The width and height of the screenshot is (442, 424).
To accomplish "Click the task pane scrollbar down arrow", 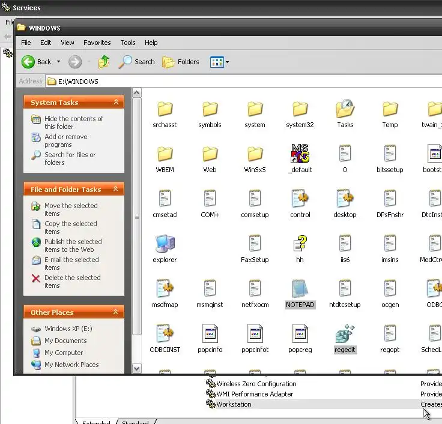I will click(x=137, y=369).
